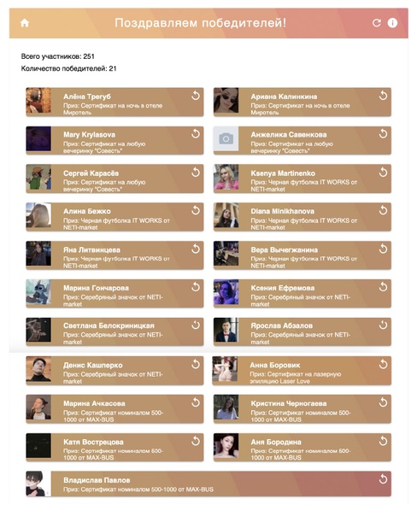Re-roll winner Mary Krylasova

[x=196, y=134]
